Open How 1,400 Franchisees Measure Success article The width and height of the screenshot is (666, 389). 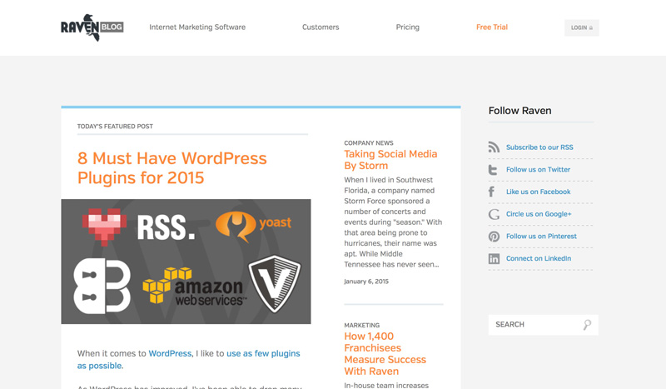pyautogui.click(x=385, y=354)
